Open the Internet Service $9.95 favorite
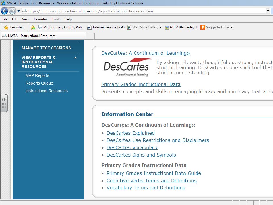This screenshot has width=273, height=205. (x=106, y=27)
